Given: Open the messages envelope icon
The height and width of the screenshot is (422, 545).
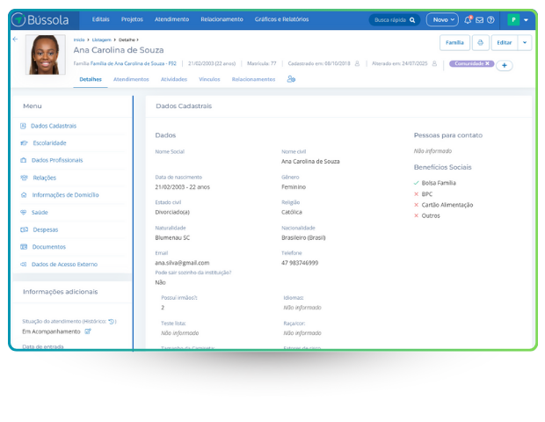Looking at the screenshot, I should tap(479, 20).
